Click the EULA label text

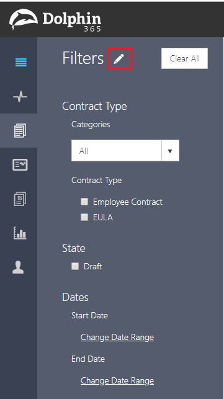point(103,218)
